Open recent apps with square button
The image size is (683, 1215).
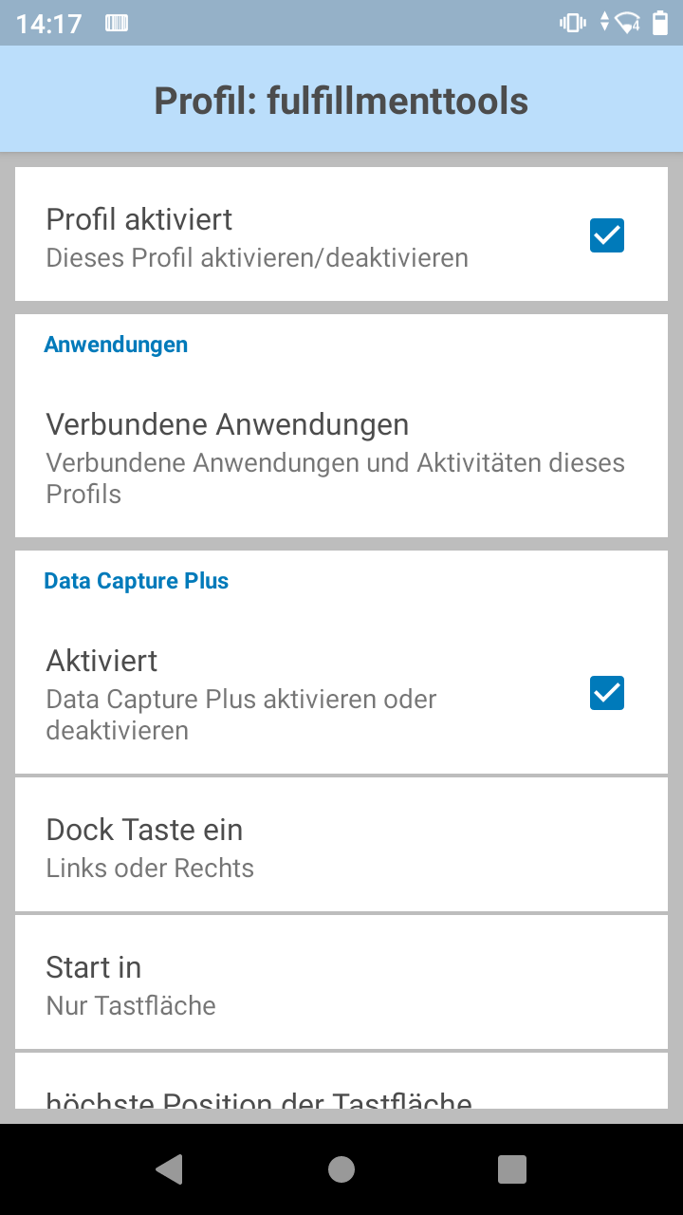click(x=512, y=1169)
